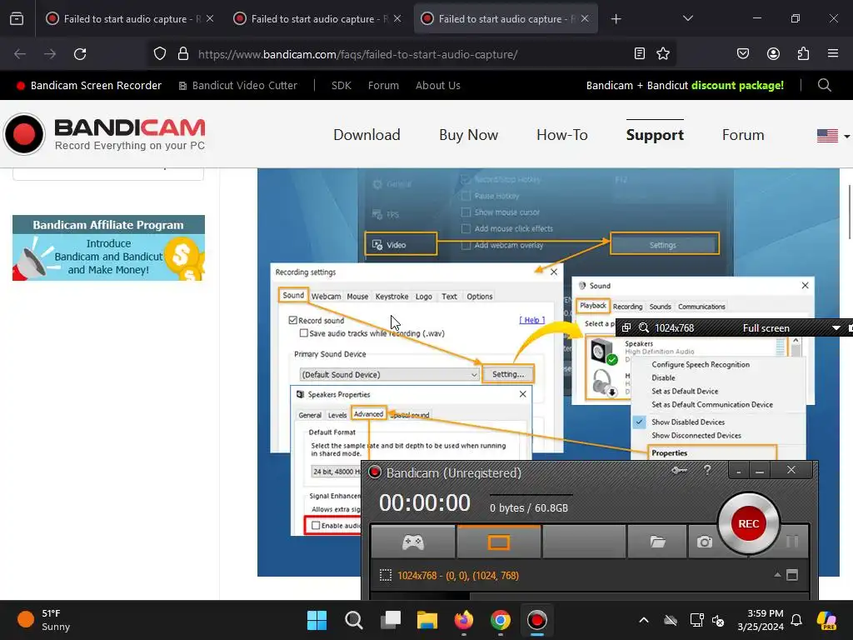Open taskbar Search
The image size is (853, 640).
(353, 620)
